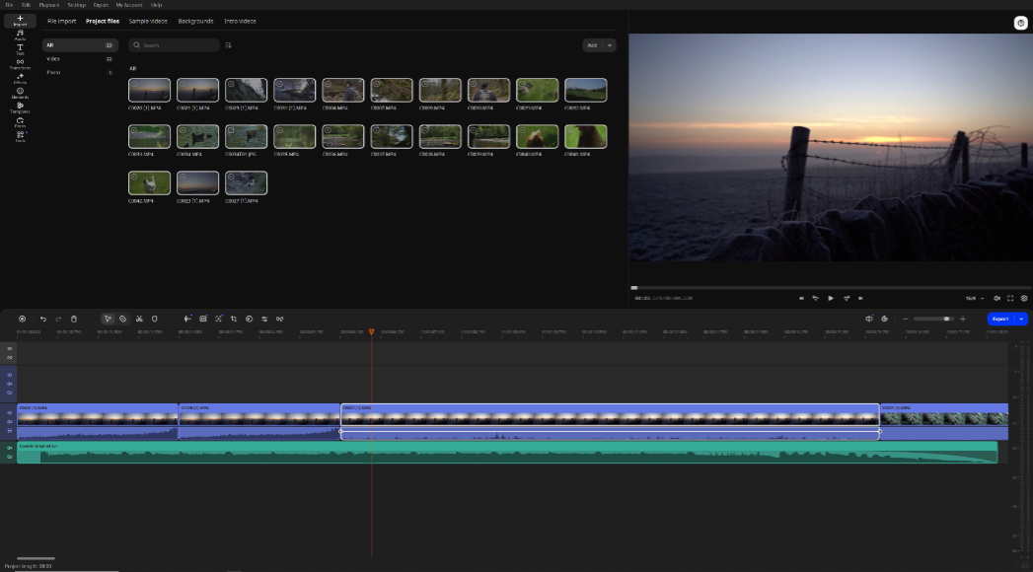1033x572 pixels.
Task: Undo the last action
Action: coord(42,319)
